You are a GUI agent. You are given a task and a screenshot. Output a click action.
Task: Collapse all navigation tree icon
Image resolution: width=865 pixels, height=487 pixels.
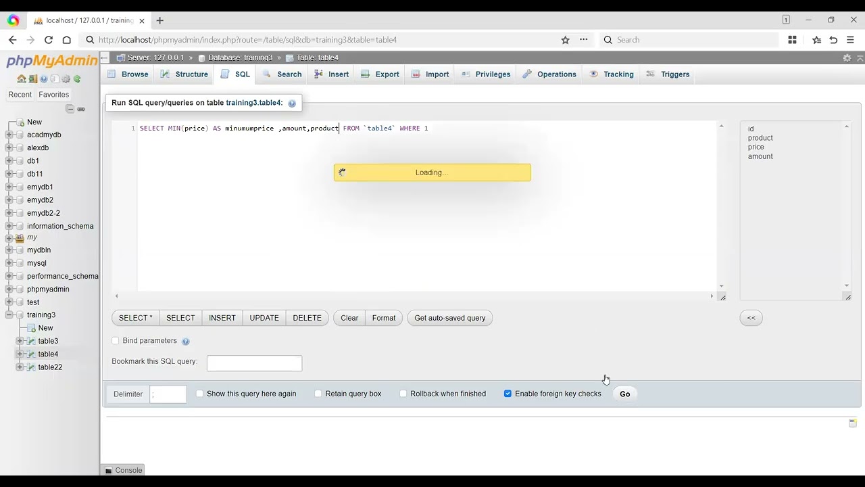tap(70, 109)
